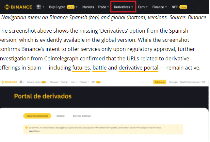This screenshot has width=210, height=142.
Task: Expand the Trading dropdown on the Spanish page
Action: tap(65, 82)
